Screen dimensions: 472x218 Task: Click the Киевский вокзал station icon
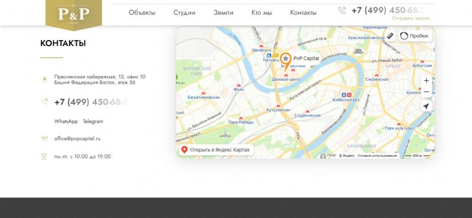(x=346, y=94)
